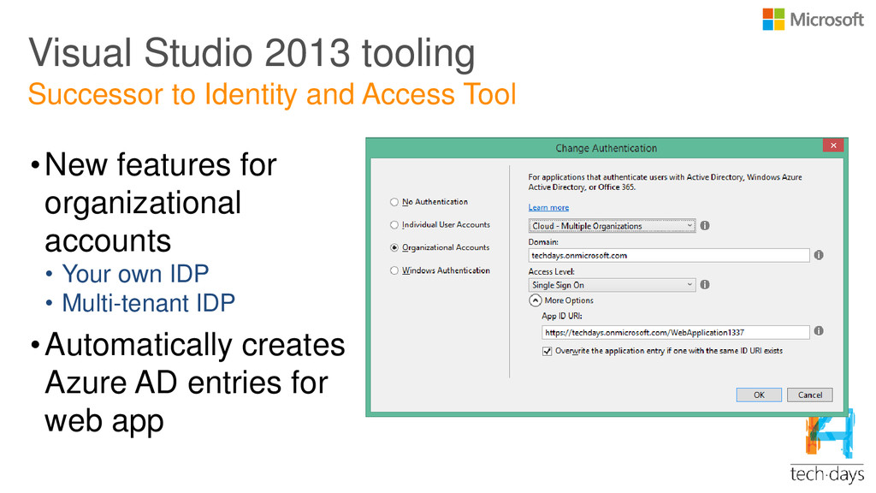Click the Domain input field
This screenshot has height=493, width=876.
[669, 255]
